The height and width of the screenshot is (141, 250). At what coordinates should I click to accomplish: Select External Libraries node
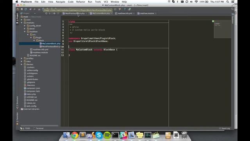(30, 109)
